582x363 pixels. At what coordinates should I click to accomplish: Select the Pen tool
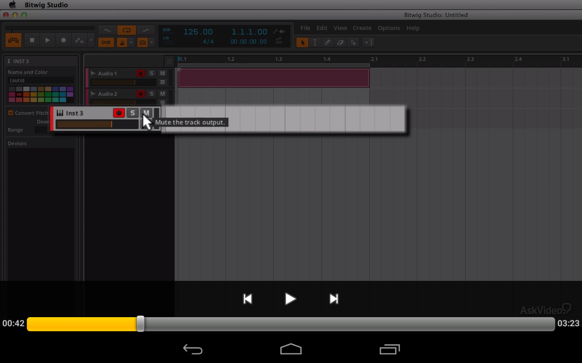point(327,42)
